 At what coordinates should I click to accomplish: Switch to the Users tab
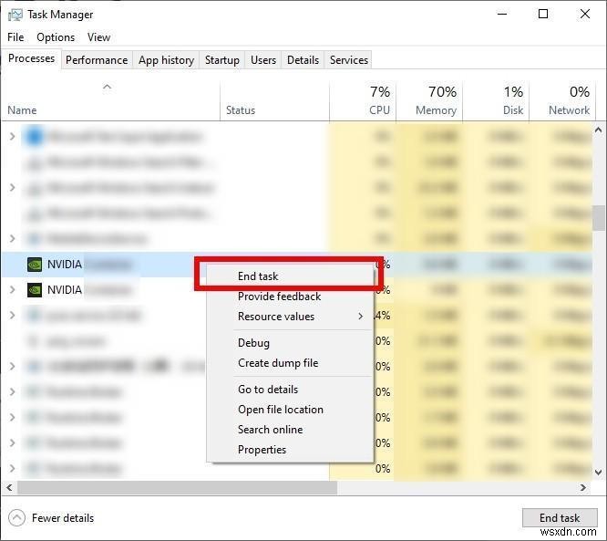(x=263, y=60)
